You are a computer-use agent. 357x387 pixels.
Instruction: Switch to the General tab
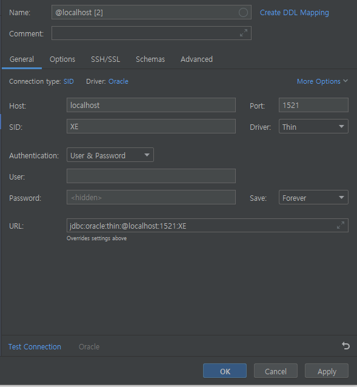(x=22, y=59)
